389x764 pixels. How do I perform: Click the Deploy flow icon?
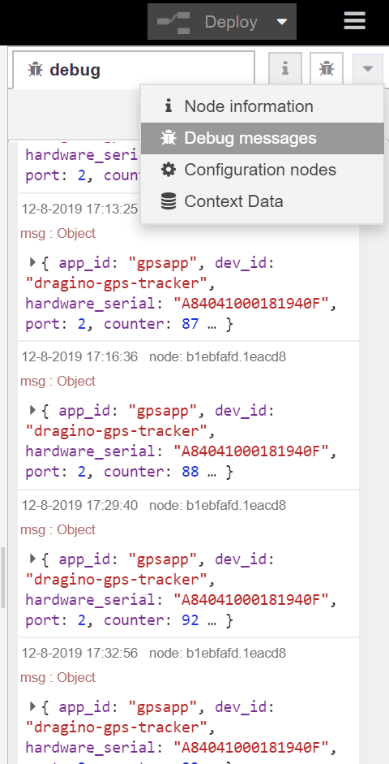click(x=173, y=22)
